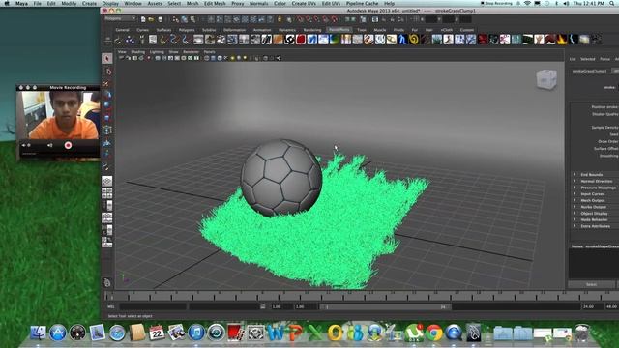Image resolution: width=619 pixels, height=348 pixels.
Task: Open the Edit Mesh menu
Action: pos(215,3)
